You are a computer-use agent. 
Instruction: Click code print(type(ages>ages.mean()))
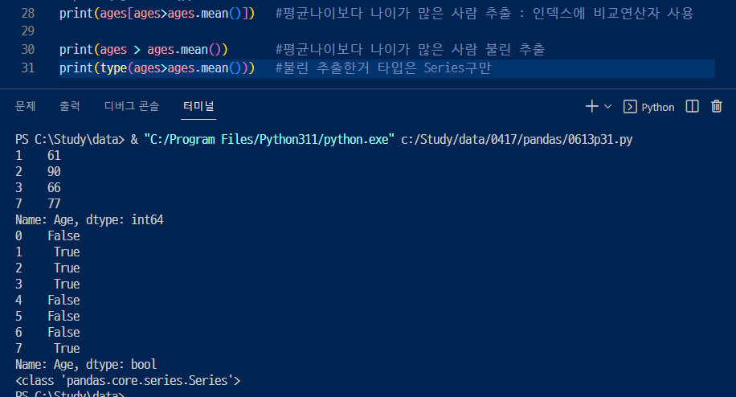(x=157, y=68)
